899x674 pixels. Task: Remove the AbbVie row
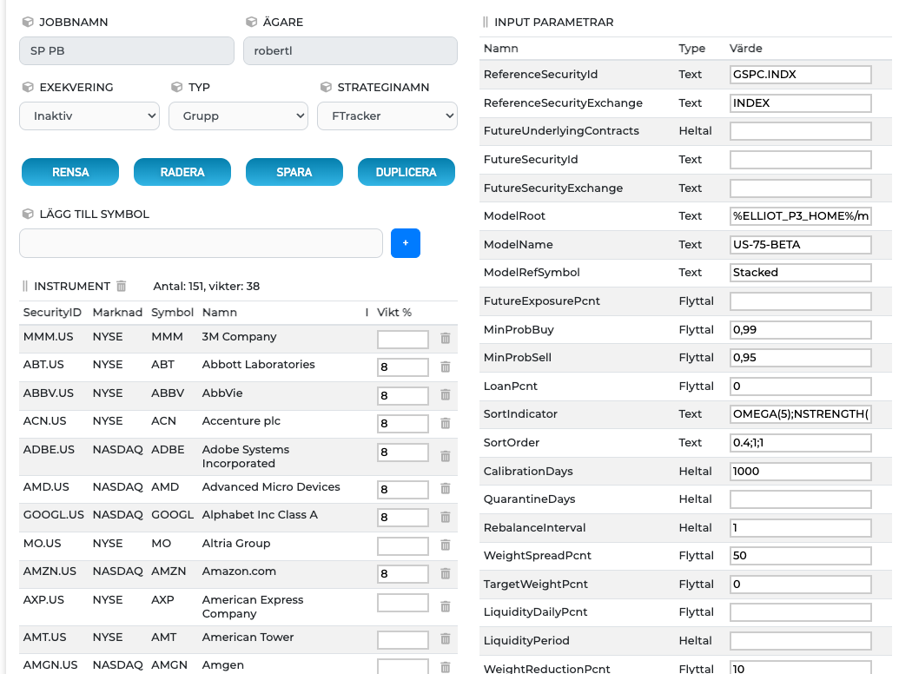point(446,394)
